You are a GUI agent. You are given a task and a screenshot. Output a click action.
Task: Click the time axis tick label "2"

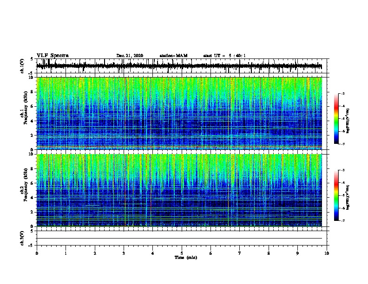click(95, 253)
